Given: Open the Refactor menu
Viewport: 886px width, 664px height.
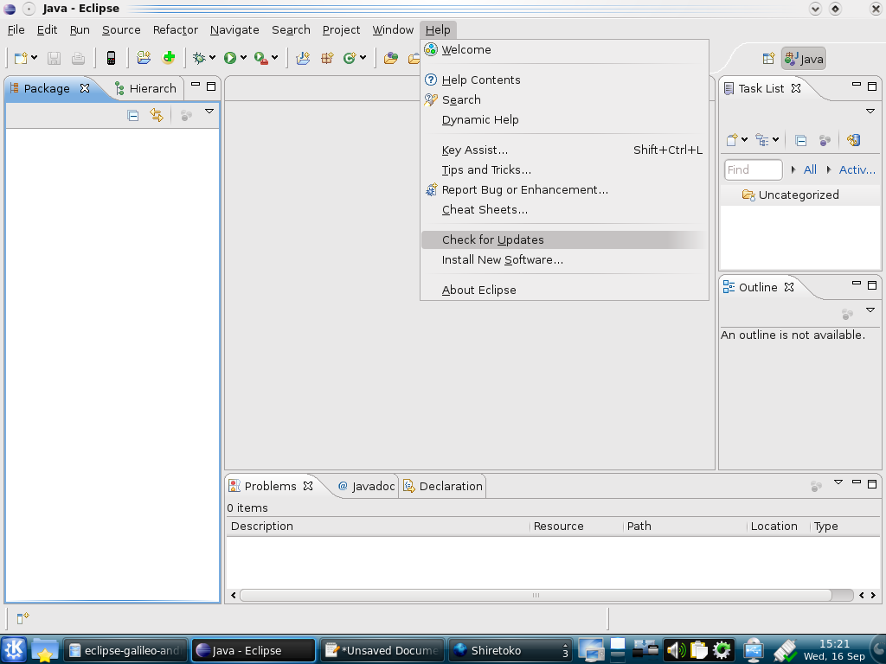Looking at the screenshot, I should coord(175,30).
